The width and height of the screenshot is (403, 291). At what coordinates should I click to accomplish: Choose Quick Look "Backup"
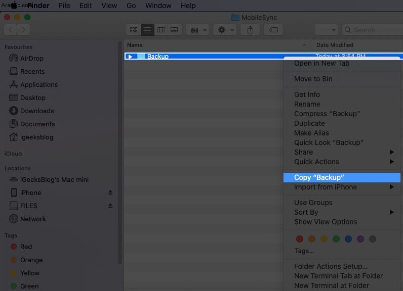pyautogui.click(x=342, y=142)
